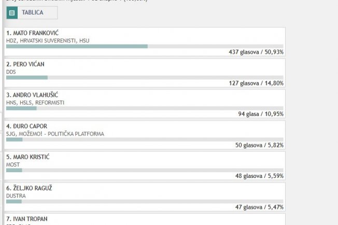The image size is (338, 225).
Task: Click Đuro Capor's vote bar
Action: pos(145,140)
